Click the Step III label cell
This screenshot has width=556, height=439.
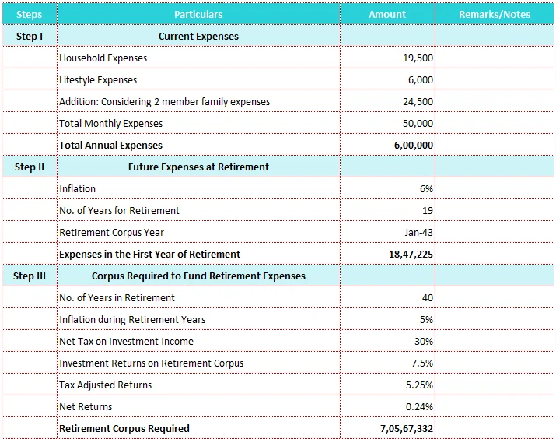[x=29, y=276]
